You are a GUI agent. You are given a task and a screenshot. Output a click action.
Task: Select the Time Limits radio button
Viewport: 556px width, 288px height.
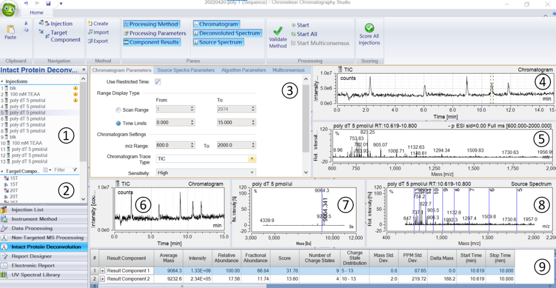coord(119,123)
